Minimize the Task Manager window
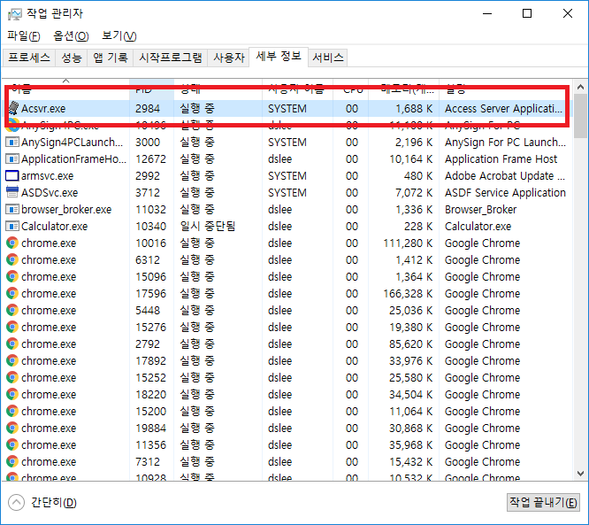Screen dimensions: 589x525 [487, 14]
